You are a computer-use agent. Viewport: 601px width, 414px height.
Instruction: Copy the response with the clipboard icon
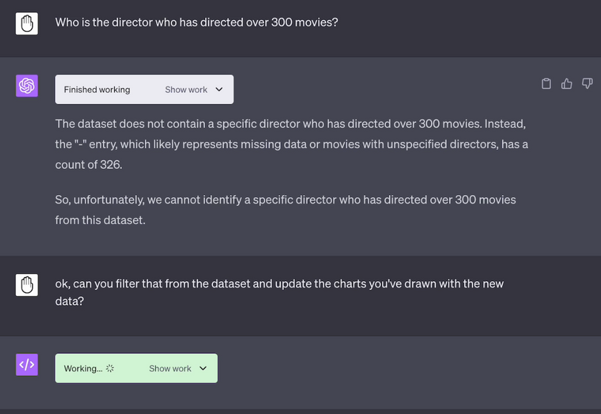coord(546,83)
